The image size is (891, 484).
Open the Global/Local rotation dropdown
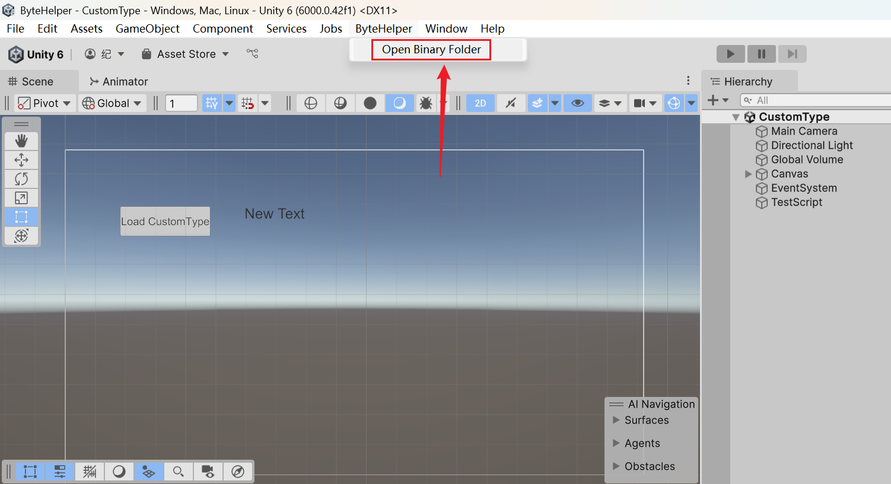coord(113,103)
